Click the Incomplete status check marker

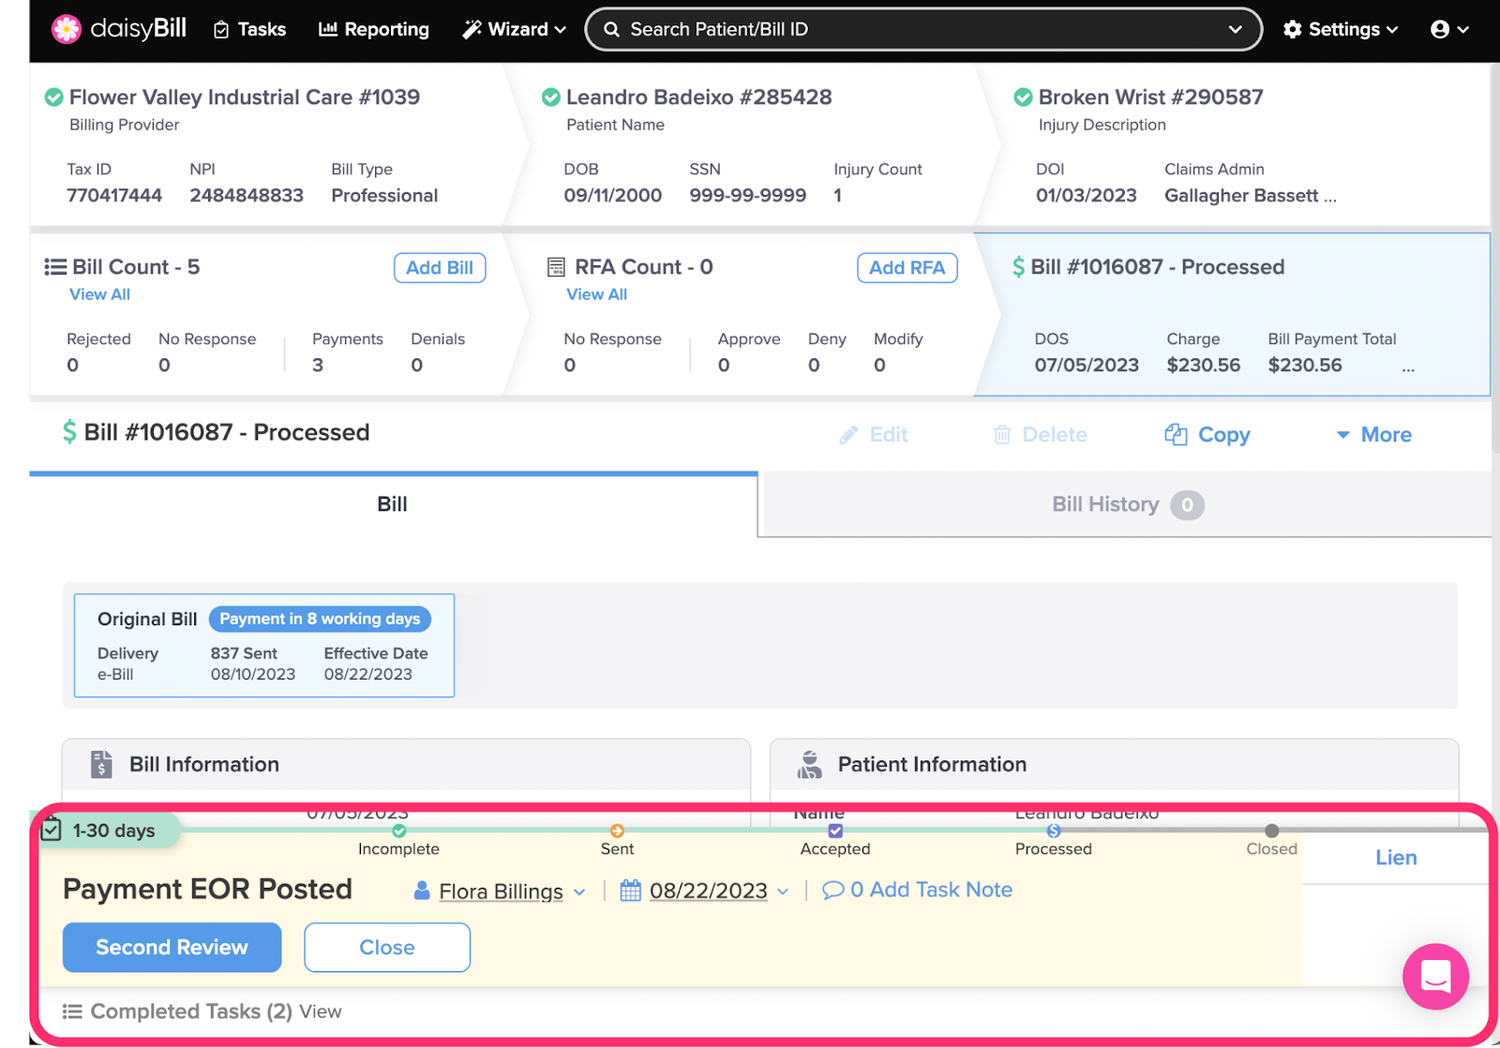(x=399, y=831)
